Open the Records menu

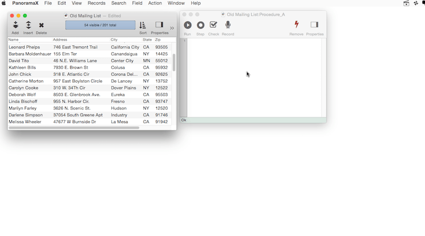tap(96, 3)
